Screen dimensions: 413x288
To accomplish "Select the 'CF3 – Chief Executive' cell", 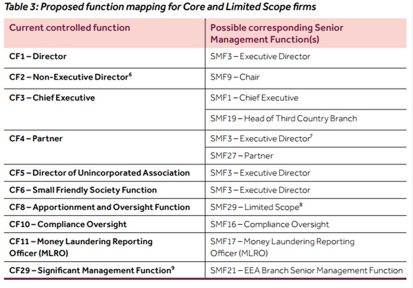I will (52, 97).
